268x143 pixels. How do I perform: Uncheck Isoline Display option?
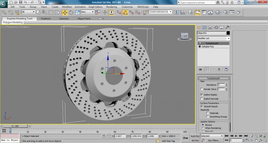pyautogui.click(x=202, y=95)
